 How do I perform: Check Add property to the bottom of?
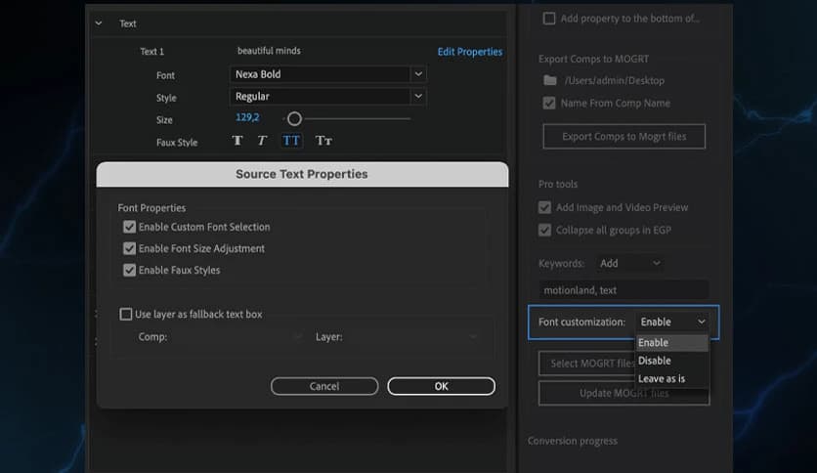pyautogui.click(x=549, y=19)
